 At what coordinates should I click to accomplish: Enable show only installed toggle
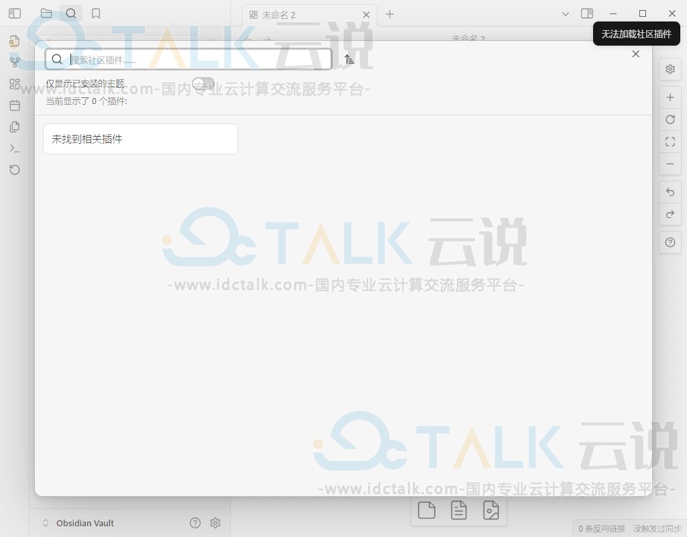tap(203, 83)
